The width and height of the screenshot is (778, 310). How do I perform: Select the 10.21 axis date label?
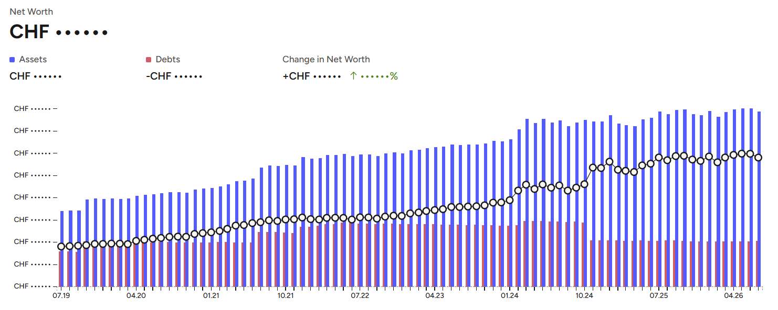pyautogui.click(x=286, y=296)
